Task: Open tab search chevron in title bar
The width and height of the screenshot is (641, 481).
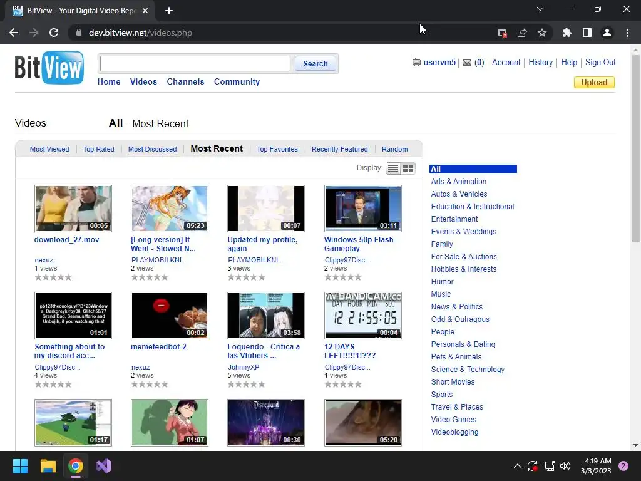Action: [540, 9]
